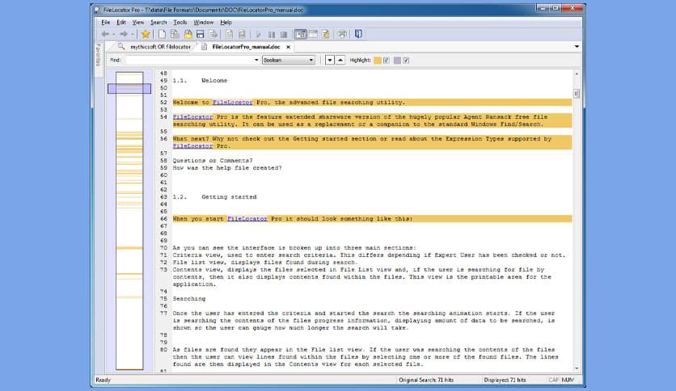Click the '1.1. Welcome' heading text

coord(200,81)
